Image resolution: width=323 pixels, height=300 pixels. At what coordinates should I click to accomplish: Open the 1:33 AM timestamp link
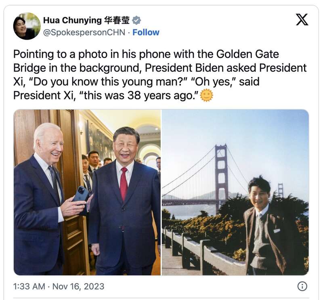pyautogui.click(x=29, y=286)
